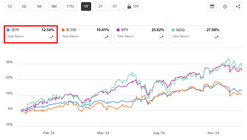247x140 pixels.
Task: Click Total Return under SCHD
Action: (x=70, y=36)
